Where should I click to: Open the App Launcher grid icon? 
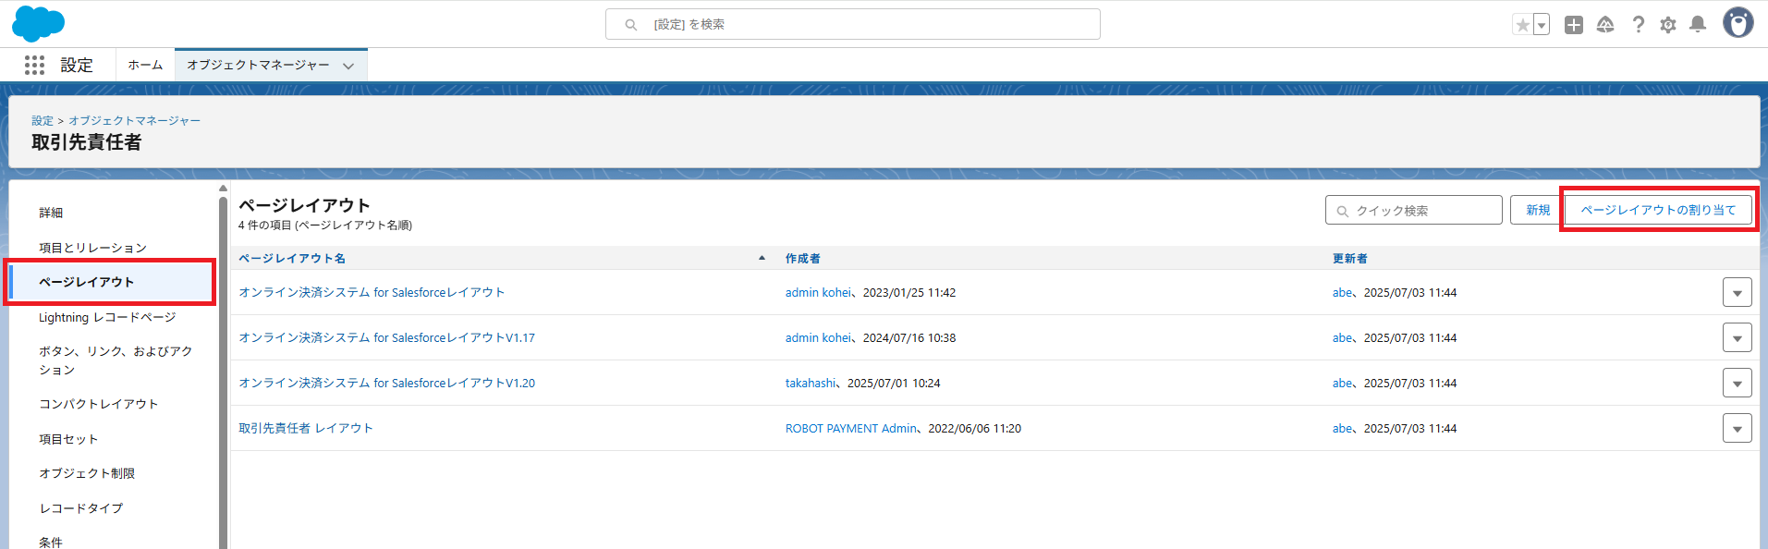pos(34,65)
